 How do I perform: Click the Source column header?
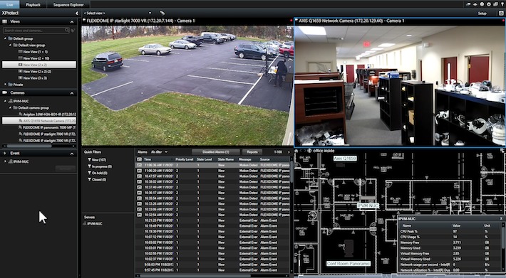274,159
